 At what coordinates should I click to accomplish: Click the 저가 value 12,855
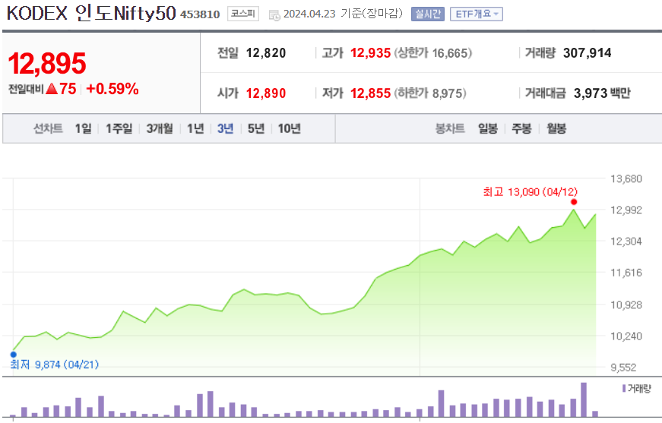point(370,93)
